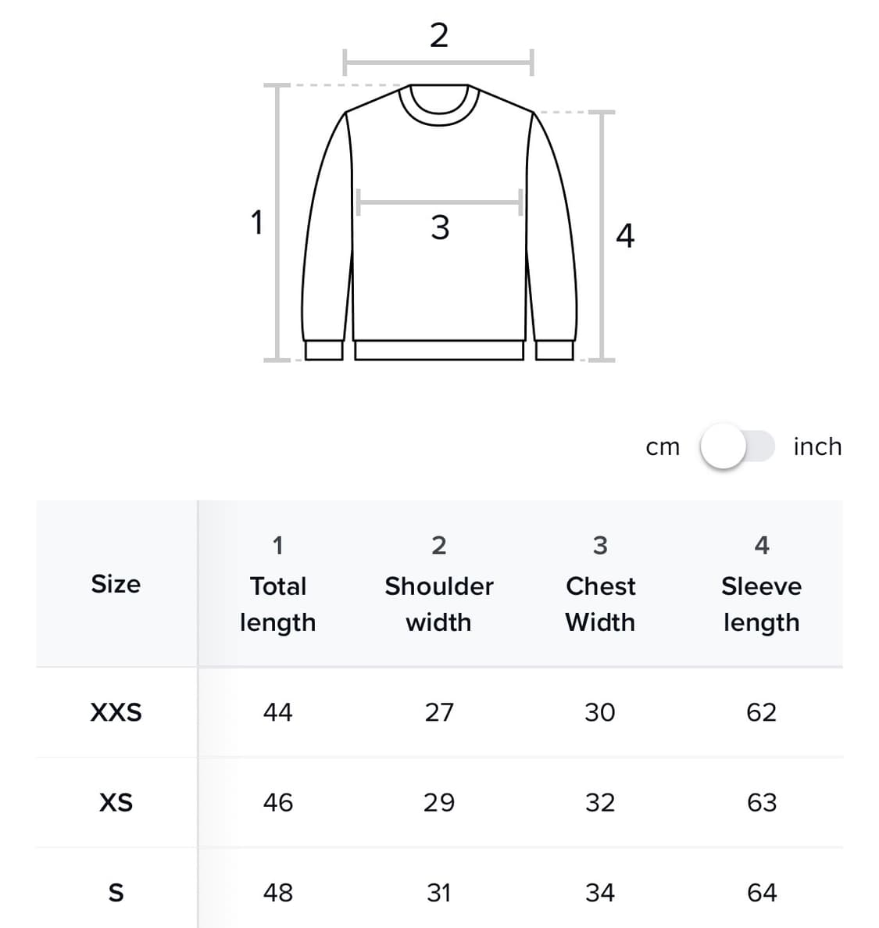The width and height of the screenshot is (879, 928).
Task: Select the XS size row label
Action: [116, 802]
